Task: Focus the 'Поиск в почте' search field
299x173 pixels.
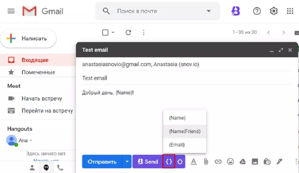Action: 158,11
